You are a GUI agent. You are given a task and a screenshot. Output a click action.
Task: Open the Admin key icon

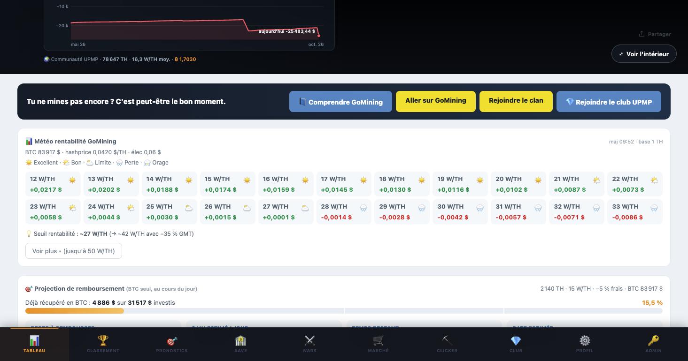(653, 340)
